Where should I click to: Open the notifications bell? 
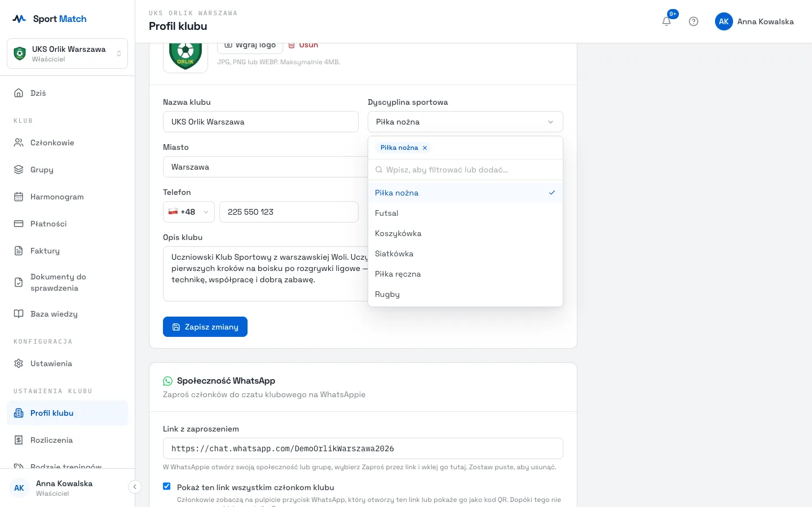pyautogui.click(x=667, y=21)
